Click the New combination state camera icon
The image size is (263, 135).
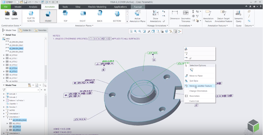(7, 14)
